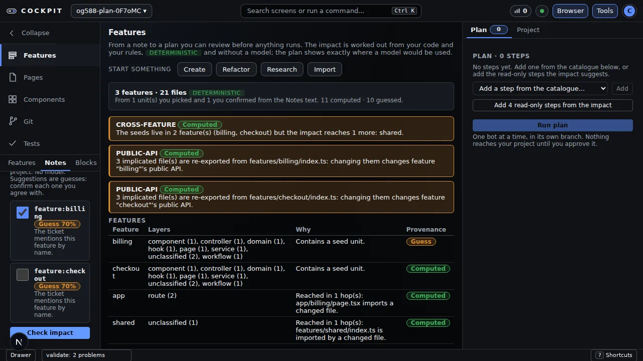Switch to the Plan tab

(x=489, y=30)
